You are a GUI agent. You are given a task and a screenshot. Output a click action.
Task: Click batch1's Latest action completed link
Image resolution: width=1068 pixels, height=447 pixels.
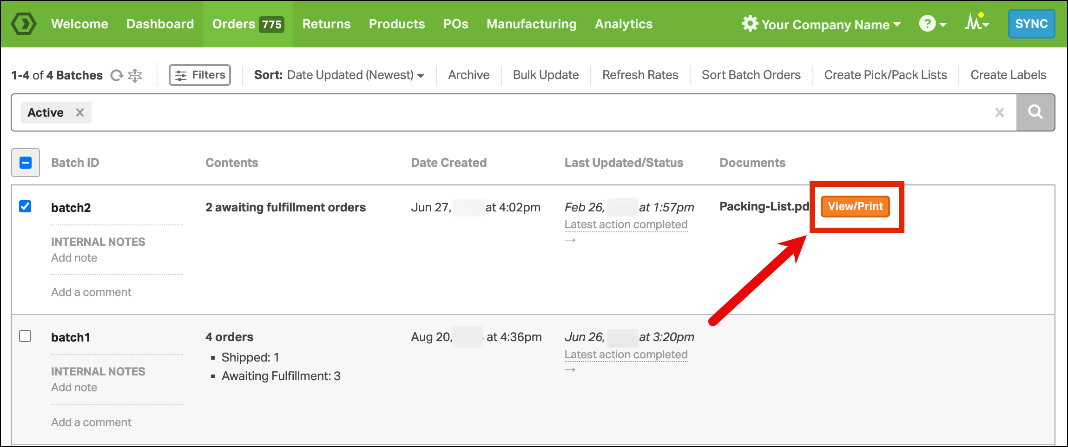click(626, 355)
